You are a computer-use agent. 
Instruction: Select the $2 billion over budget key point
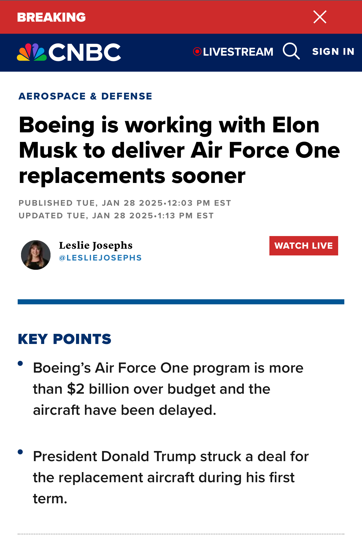168,389
